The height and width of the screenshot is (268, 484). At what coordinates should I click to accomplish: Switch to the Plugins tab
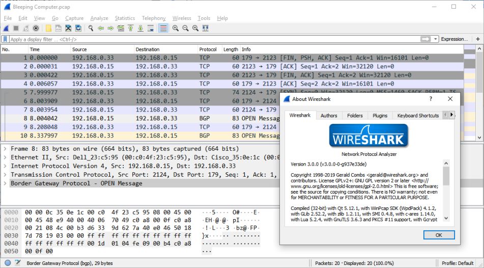pos(380,115)
